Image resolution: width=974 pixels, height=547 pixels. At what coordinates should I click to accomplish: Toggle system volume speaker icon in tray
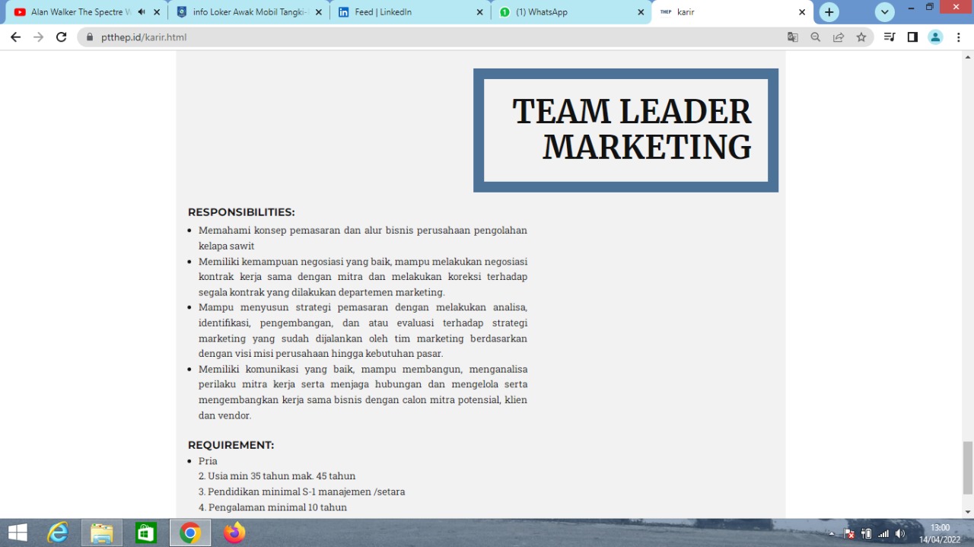[900, 533]
